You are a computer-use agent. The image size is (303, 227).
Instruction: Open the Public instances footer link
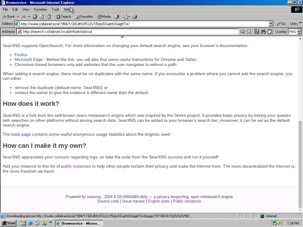coord(187,201)
